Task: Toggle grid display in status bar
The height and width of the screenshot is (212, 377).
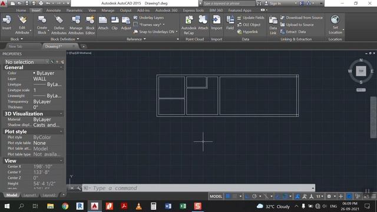Action: click(x=228, y=196)
